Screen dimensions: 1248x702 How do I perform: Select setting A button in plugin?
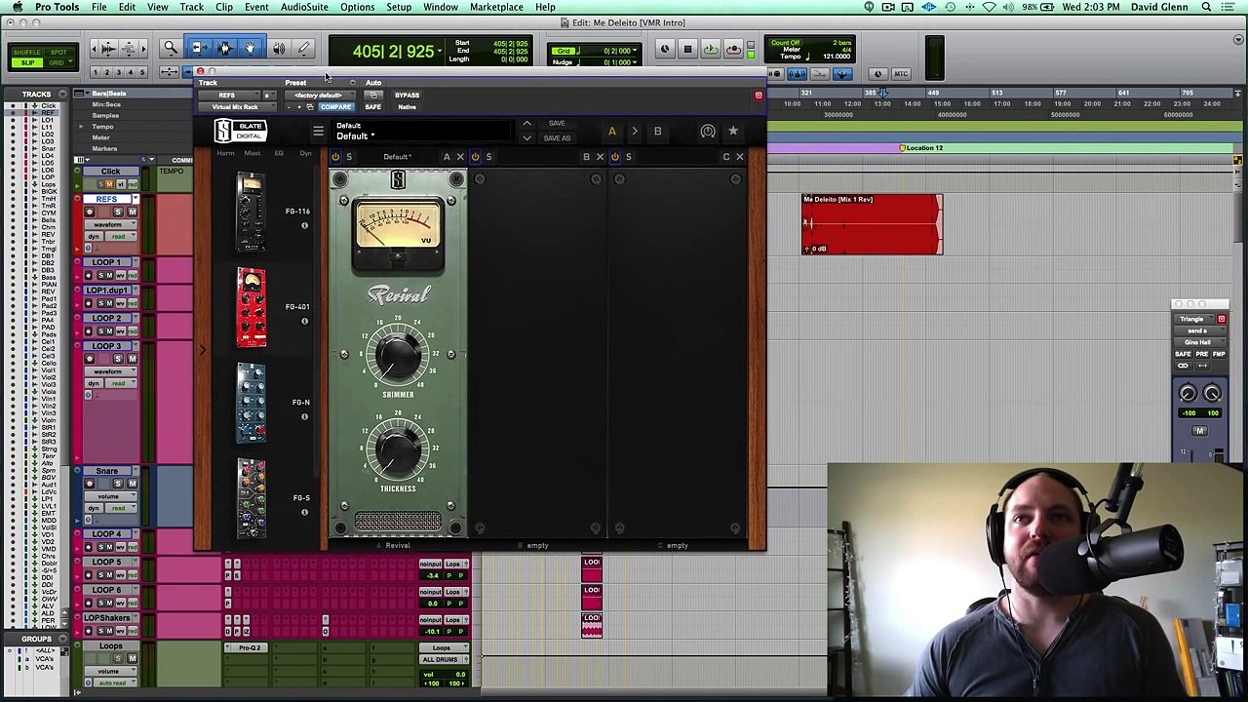click(x=612, y=131)
